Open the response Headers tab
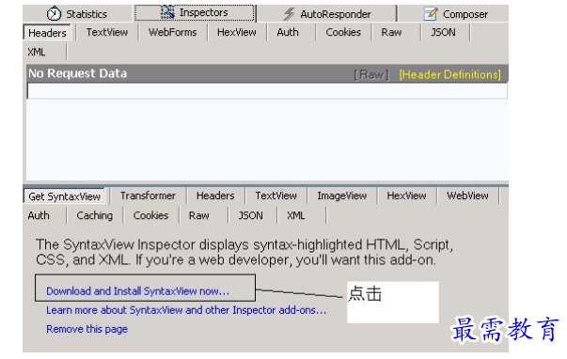The height and width of the screenshot is (359, 567). point(215,195)
